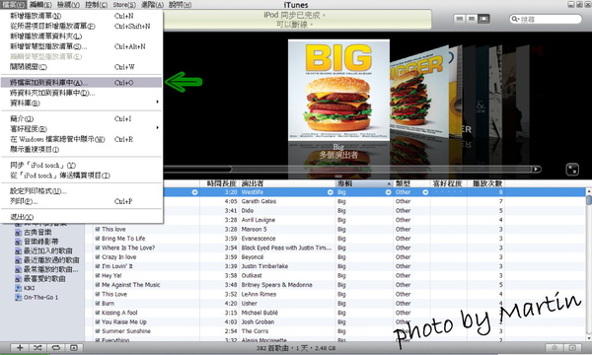Toggle repeat icon in bottom bar
This screenshot has height=355, width=592.
tap(55, 347)
